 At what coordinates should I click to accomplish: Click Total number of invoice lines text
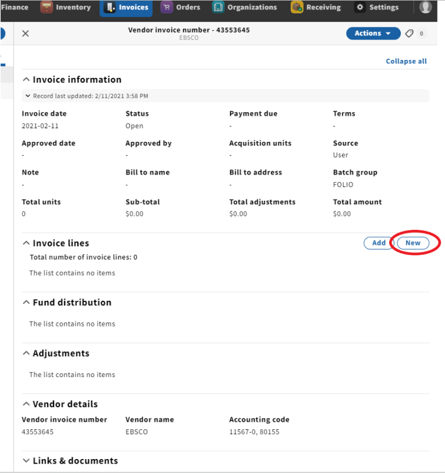(83, 257)
